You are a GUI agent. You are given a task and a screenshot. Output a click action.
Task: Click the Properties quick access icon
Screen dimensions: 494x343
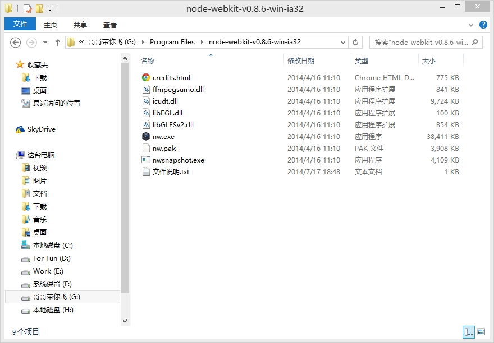pos(28,8)
